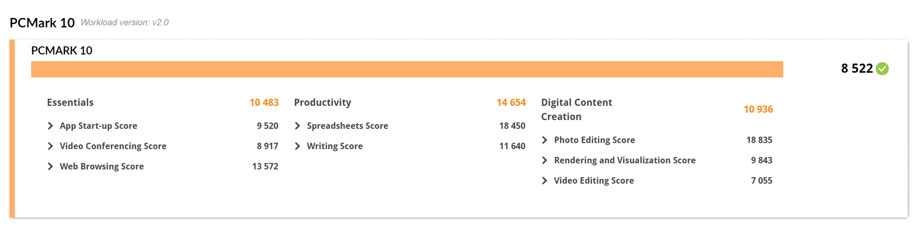Click the Workload version v2.0 text
Viewport: 918px width, 232px height.
pyautogui.click(x=124, y=23)
